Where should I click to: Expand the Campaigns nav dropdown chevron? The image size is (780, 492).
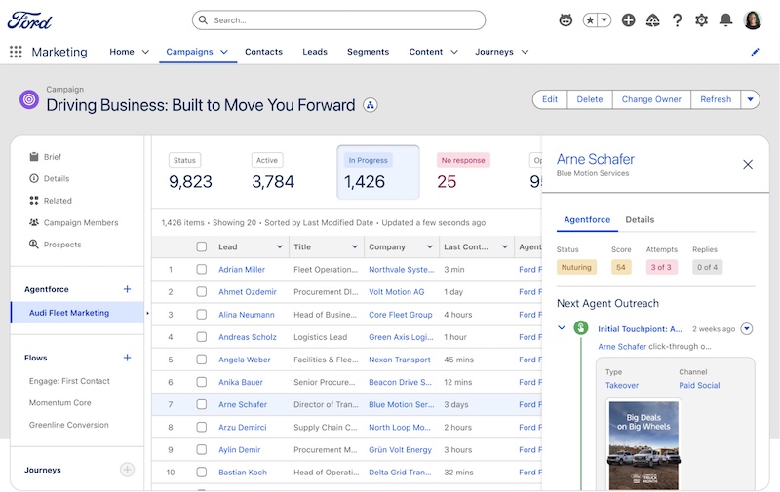point(224,52)
